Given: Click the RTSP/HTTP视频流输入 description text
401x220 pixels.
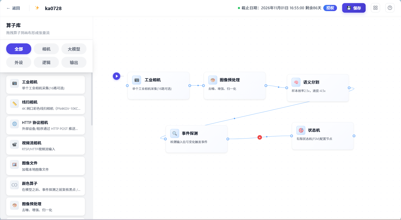Looking at the screenshot, I should tap(38, 149).
